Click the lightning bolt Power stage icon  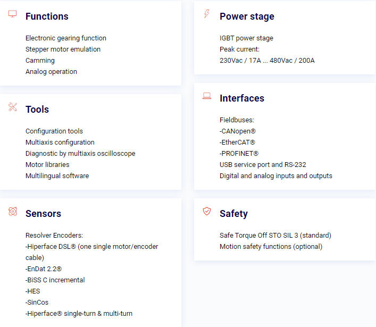(x=207, y=14)
